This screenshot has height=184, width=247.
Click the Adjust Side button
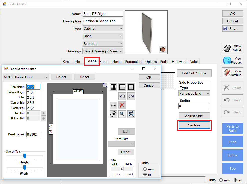tap(194, 116)
